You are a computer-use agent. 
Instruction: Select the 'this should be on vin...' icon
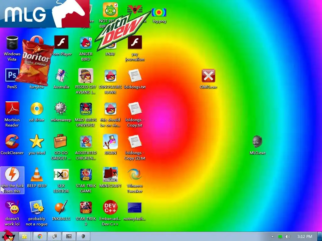click(110, 109)
